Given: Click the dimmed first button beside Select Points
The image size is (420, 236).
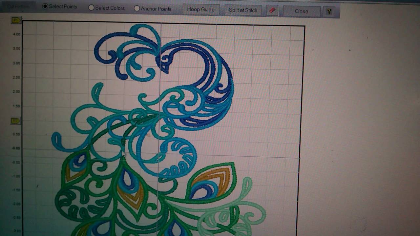Looking at the screenshot, I should point(18,6).
